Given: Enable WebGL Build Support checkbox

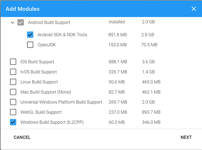Looking at the screenshot, I should [x=13, y=112].
